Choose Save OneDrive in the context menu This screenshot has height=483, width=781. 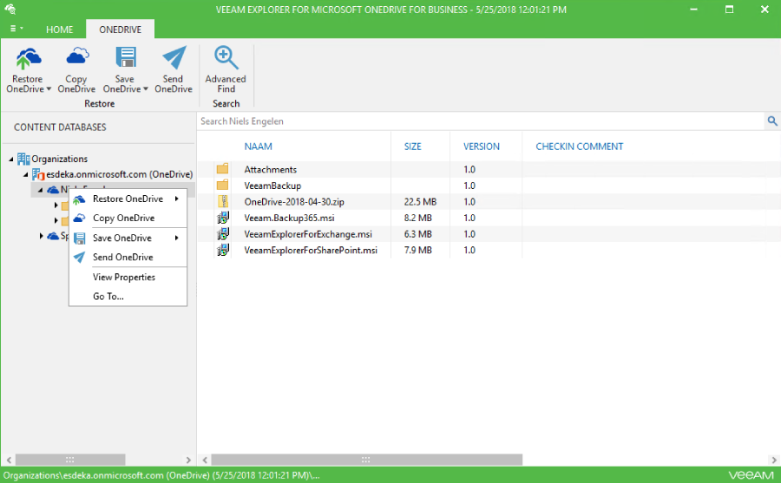[128, 238]
